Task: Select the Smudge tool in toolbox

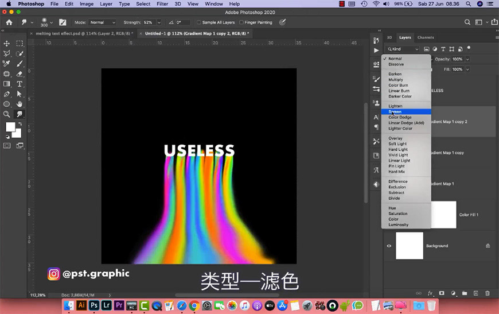Action: click(x=20, y=114)
